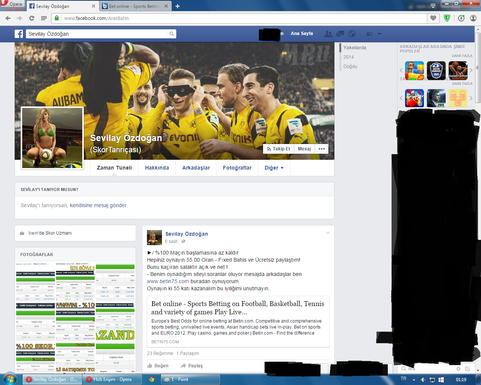Like the post with Beğen
The height and width of the screenshot is (385, 481).
[158, 366]
